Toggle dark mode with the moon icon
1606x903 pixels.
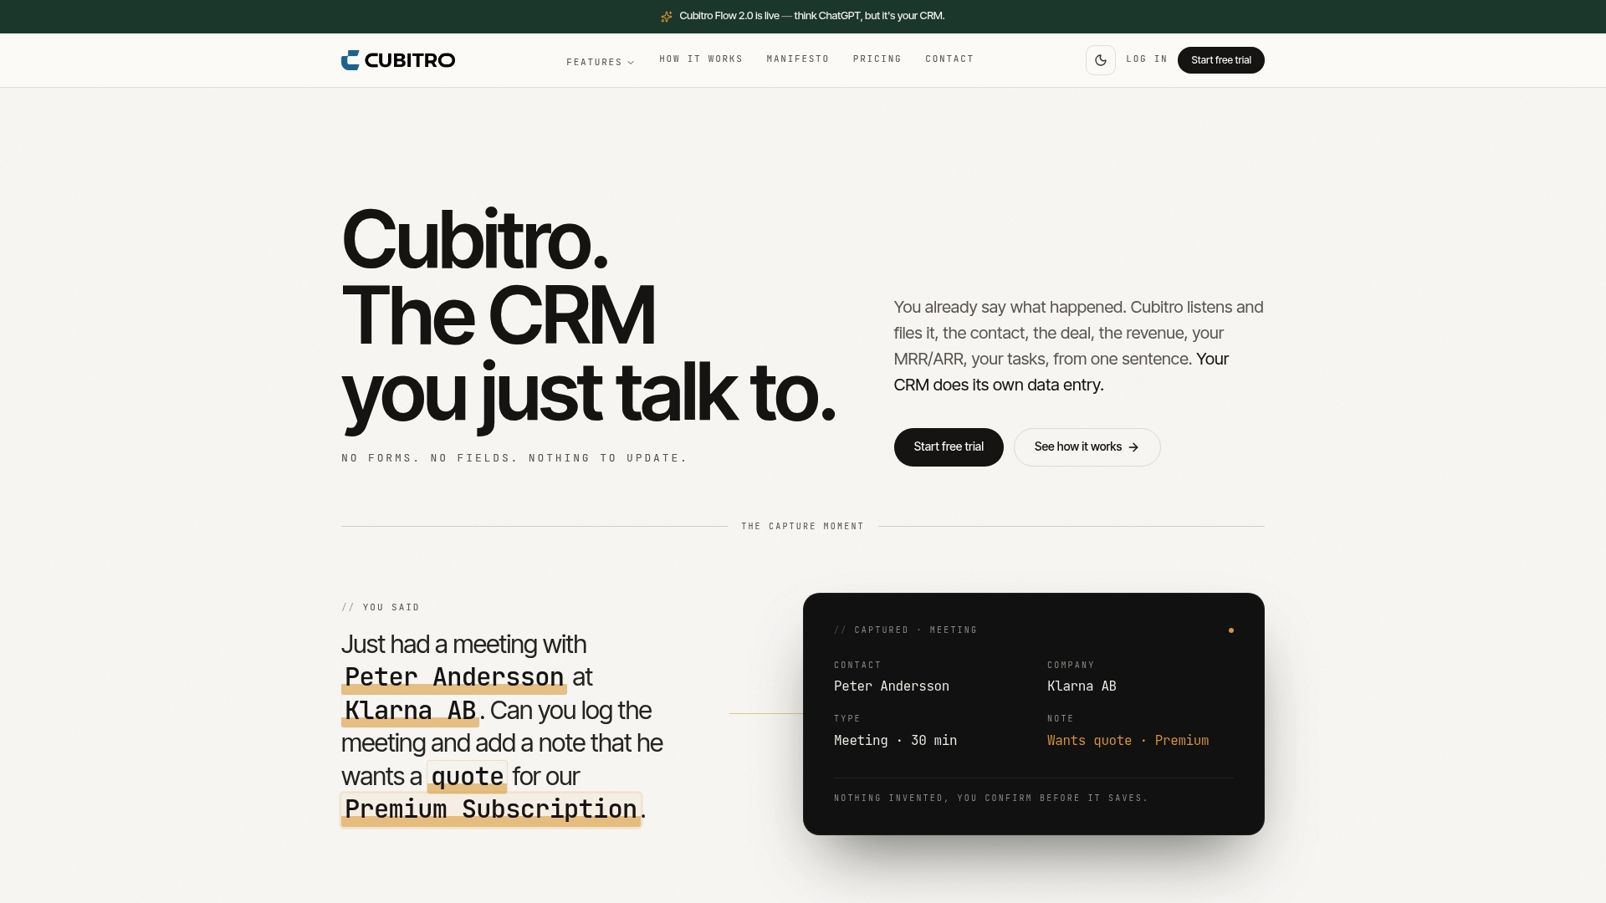click(x=1101, y=60)
